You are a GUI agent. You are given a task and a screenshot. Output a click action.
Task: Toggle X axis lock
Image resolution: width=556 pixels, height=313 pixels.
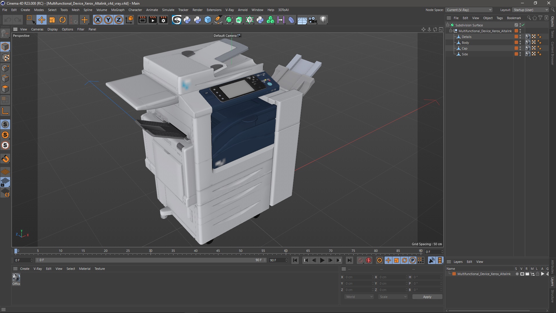click(98, 20)
